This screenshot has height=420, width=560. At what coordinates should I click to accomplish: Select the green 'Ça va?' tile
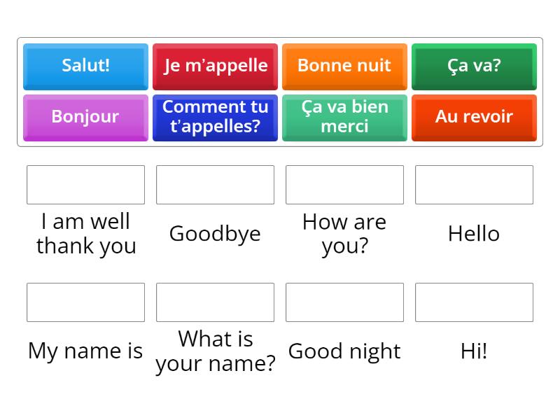coord(474,66)
